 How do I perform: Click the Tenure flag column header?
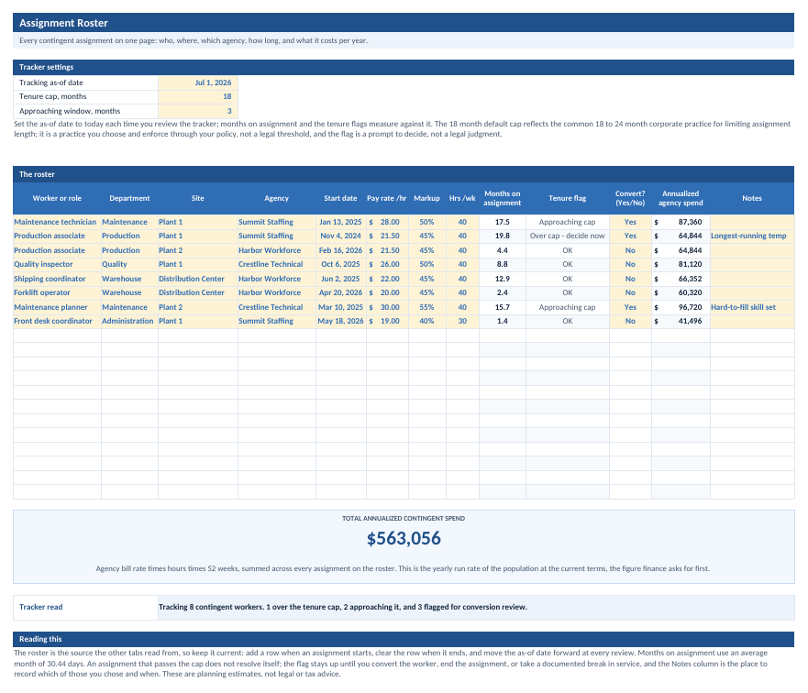coord(568,198)
